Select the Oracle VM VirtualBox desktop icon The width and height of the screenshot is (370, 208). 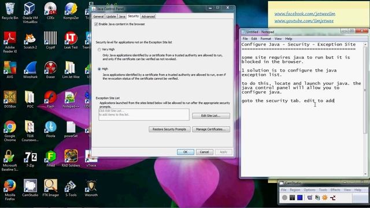(x=30, y=13)
